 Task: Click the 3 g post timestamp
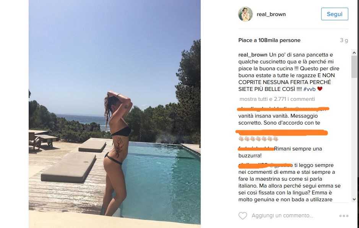coord(344,40)
